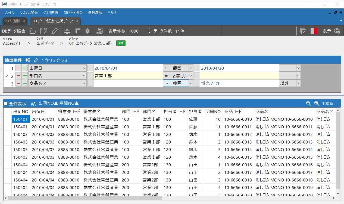The image size is (344, 204).
Task: Open the ＝ と等しい operator dropdown
Action: (190, 76)
